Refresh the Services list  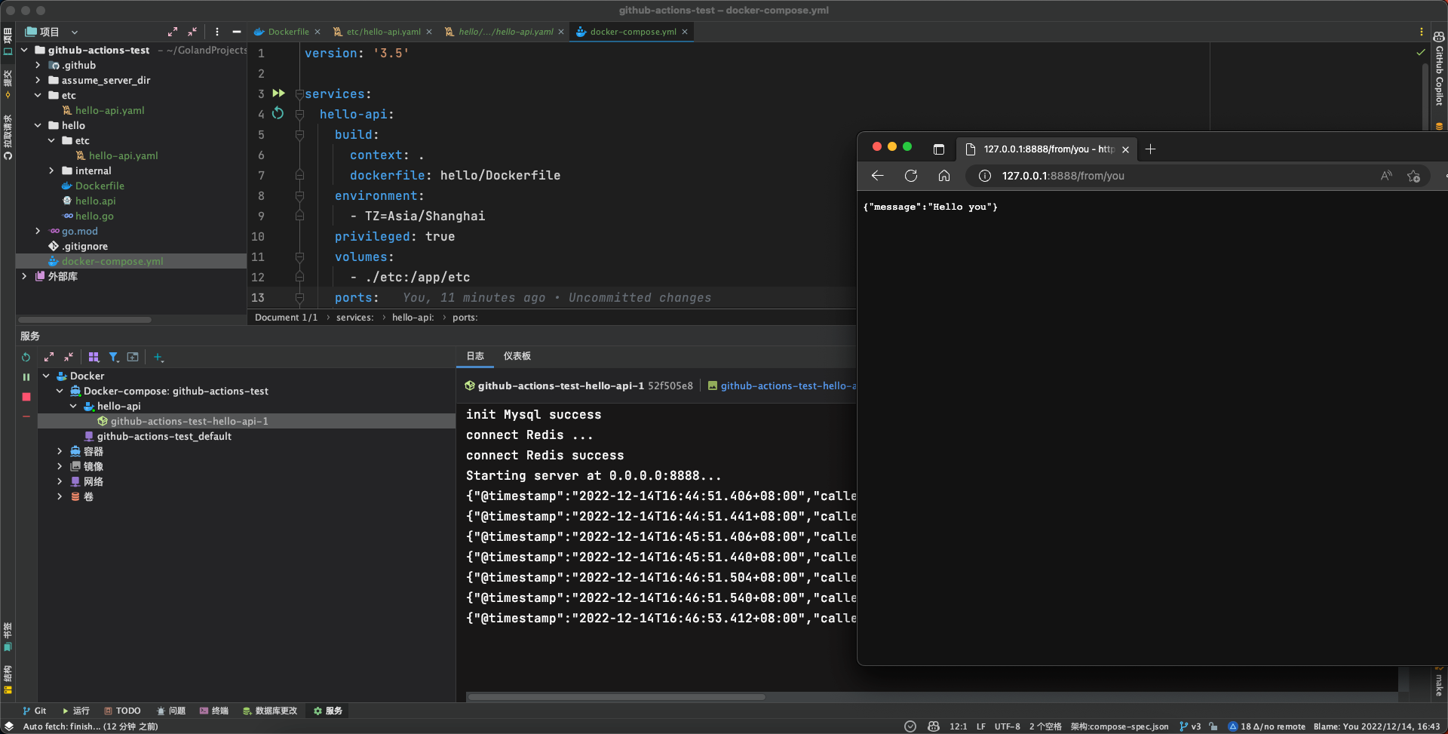(x=26, y=357)
